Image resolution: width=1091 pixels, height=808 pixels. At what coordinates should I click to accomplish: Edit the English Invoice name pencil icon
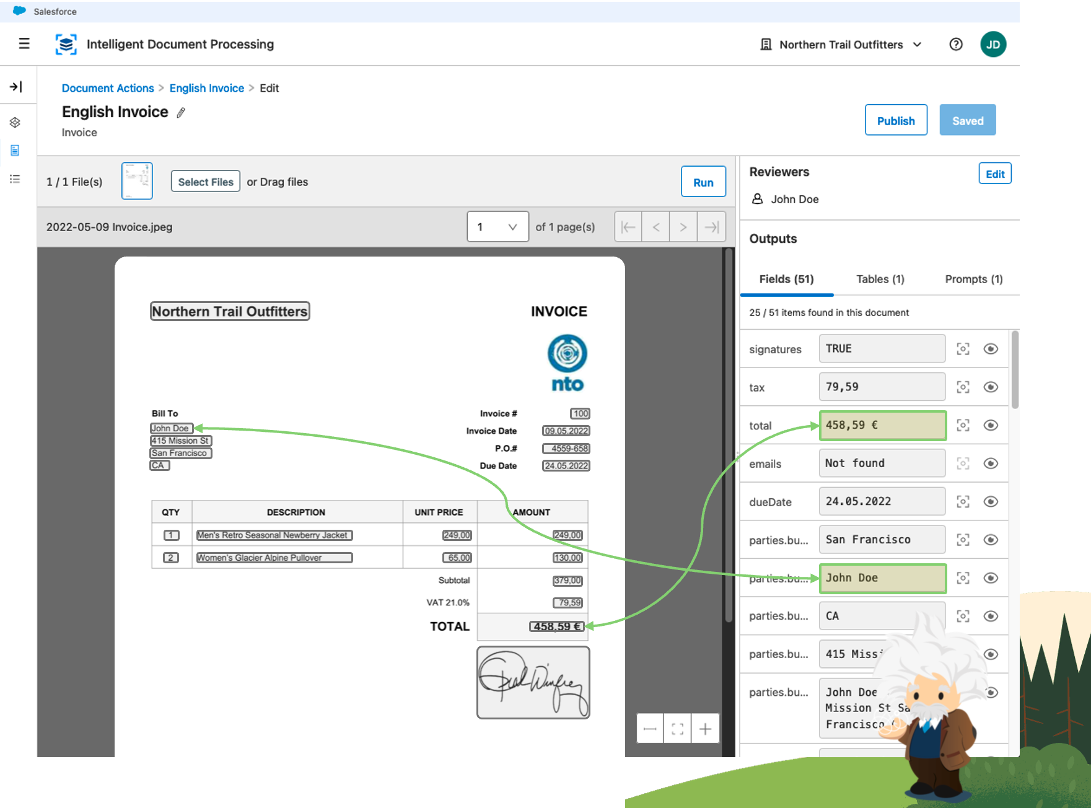pos(181,112)
